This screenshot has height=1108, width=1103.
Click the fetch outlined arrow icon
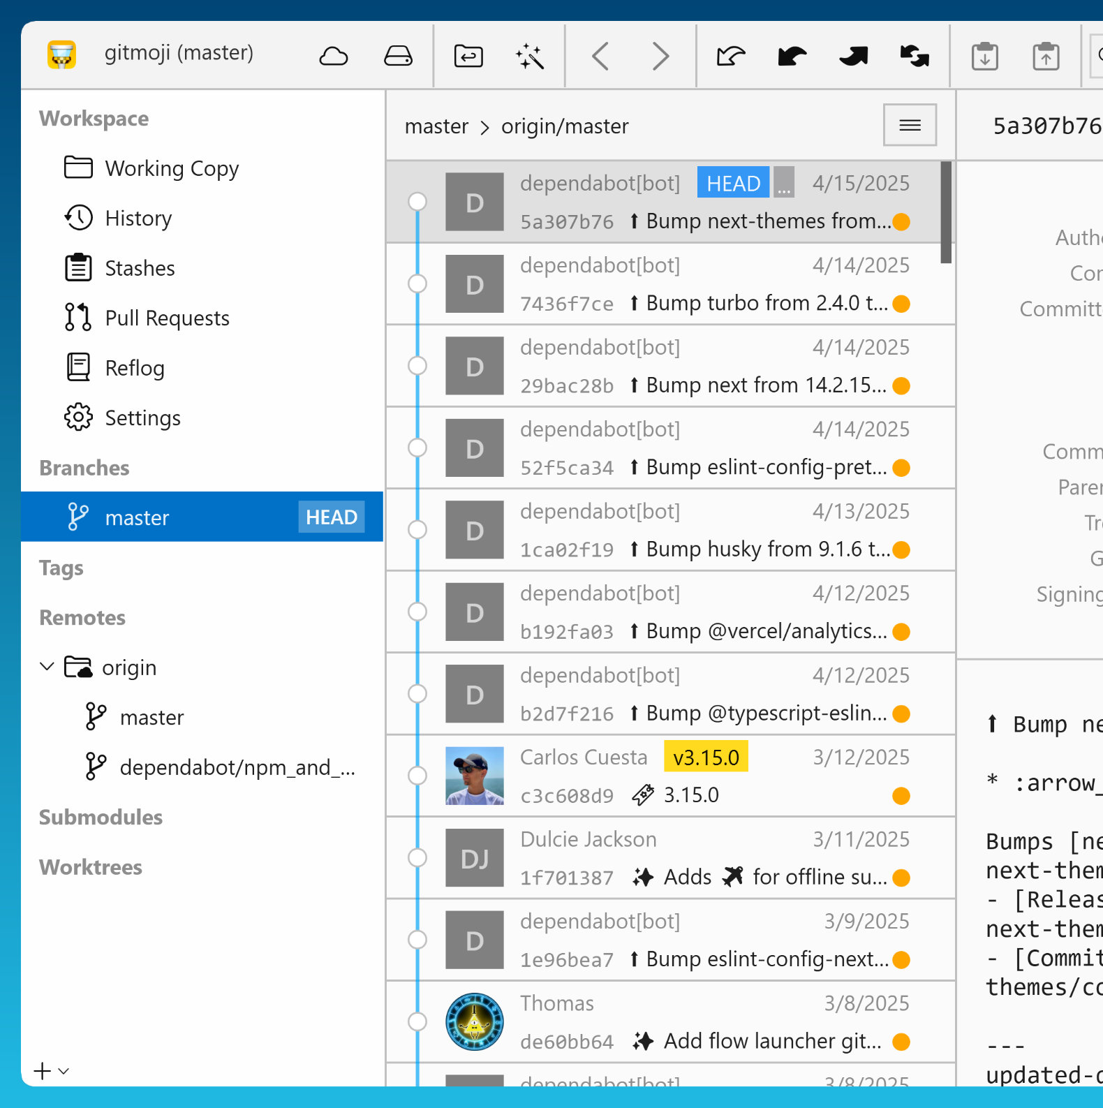coord(730,56)
